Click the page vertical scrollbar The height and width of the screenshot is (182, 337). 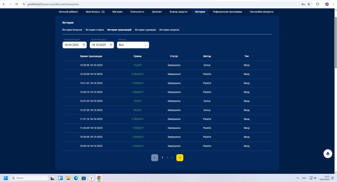(335, 43)
